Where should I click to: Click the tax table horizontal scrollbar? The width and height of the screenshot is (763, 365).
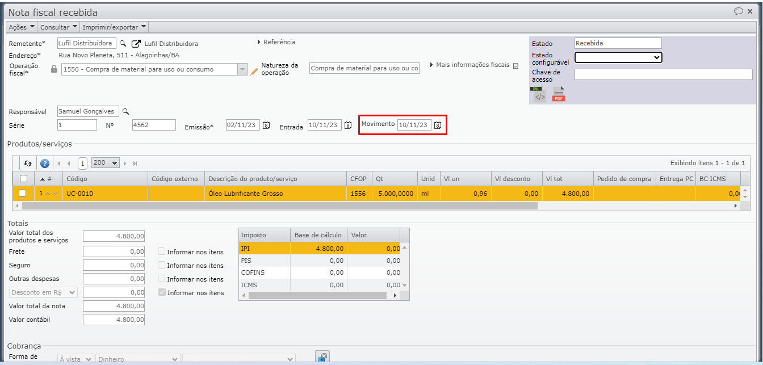(318, 296)
